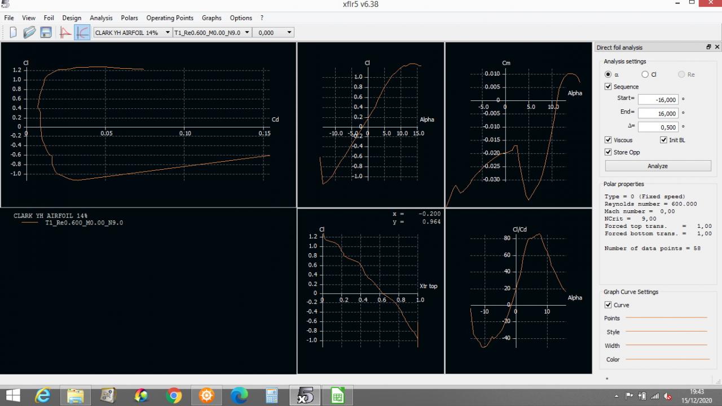Expand the CLARK YH AIRFOIL 14% dropdown
The height and width of the screenshot is (406, 722).
coord(133,33)
